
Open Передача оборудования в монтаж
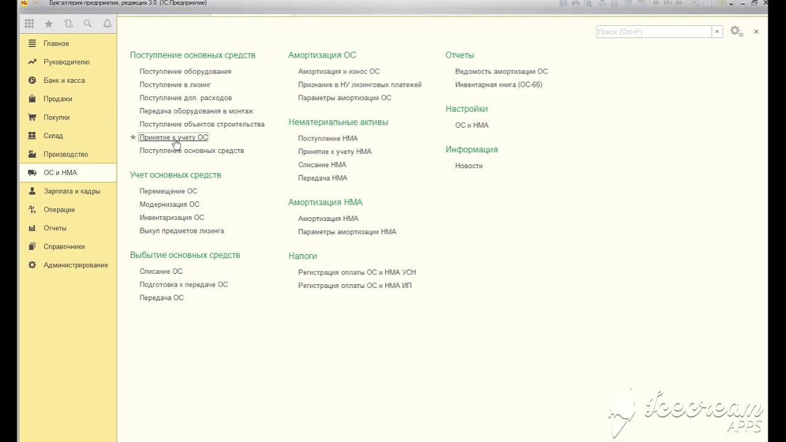[x=196, y=111]
